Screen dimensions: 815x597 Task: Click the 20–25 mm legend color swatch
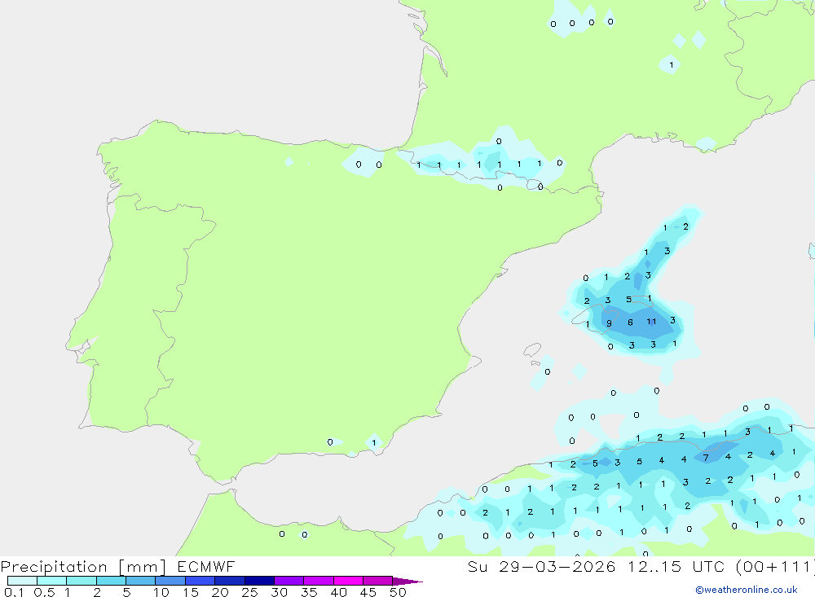point(229,581)
